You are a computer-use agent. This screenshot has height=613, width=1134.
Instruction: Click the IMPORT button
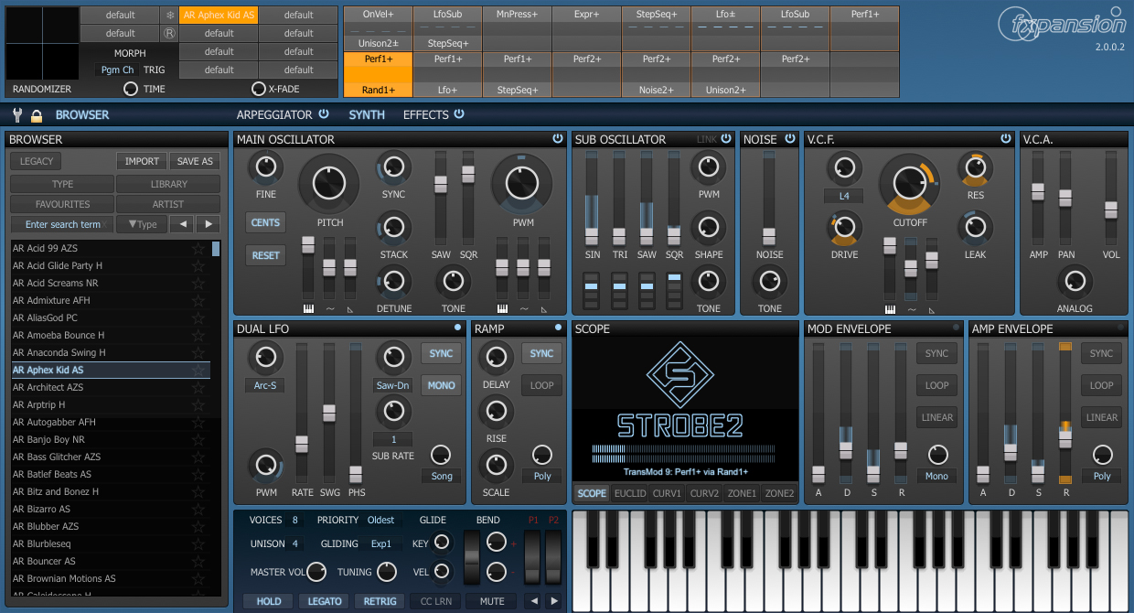point(142,161)
